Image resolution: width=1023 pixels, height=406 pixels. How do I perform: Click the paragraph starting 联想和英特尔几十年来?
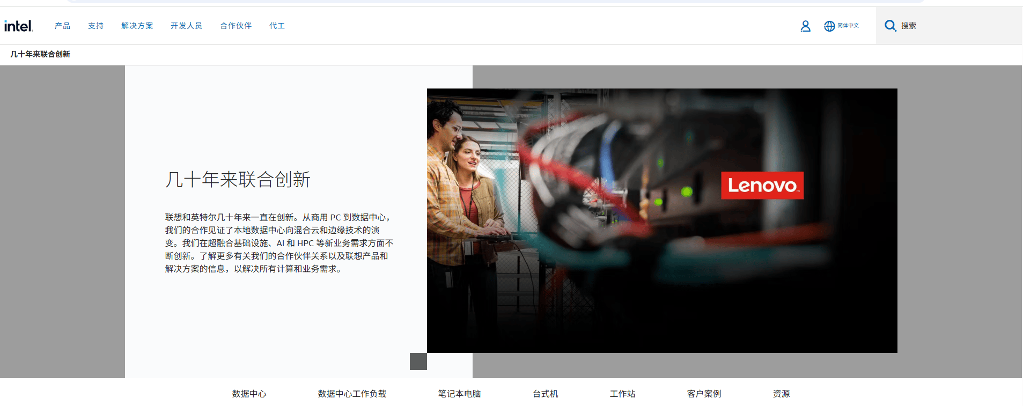point(279,243)
